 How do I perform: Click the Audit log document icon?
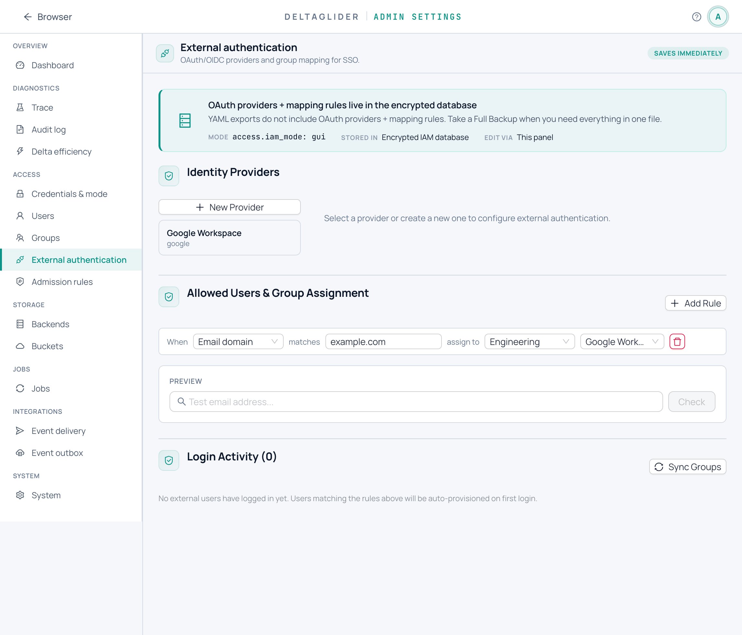[20, 130]
